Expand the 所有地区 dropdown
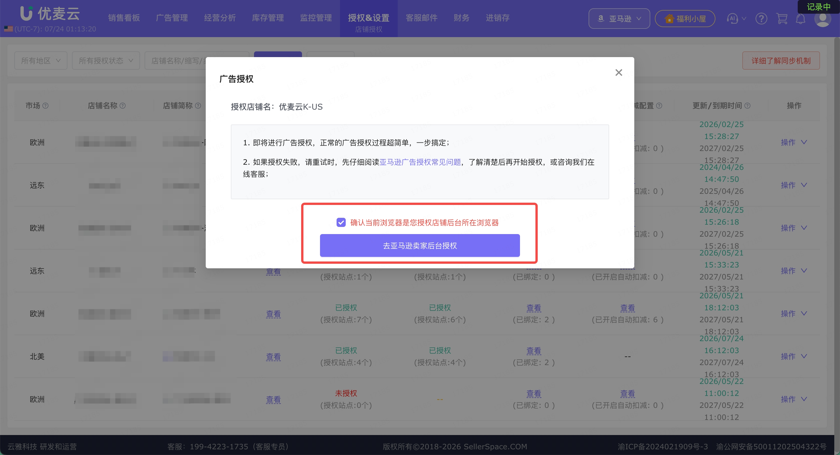This screenshot has height=455, width=840. pyautogui.click(x=41, y=61)
